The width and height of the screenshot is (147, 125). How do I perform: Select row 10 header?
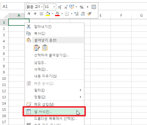(x=4, y=78)
